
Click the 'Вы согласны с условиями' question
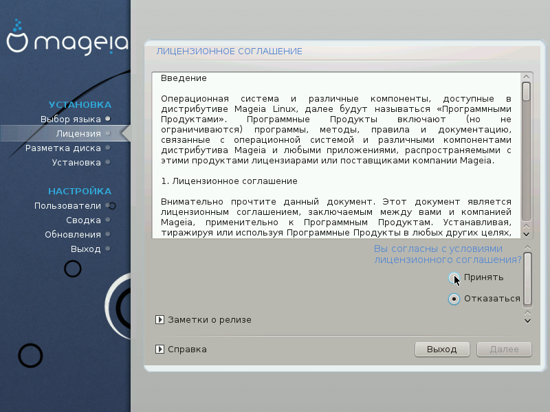(448, 254)
